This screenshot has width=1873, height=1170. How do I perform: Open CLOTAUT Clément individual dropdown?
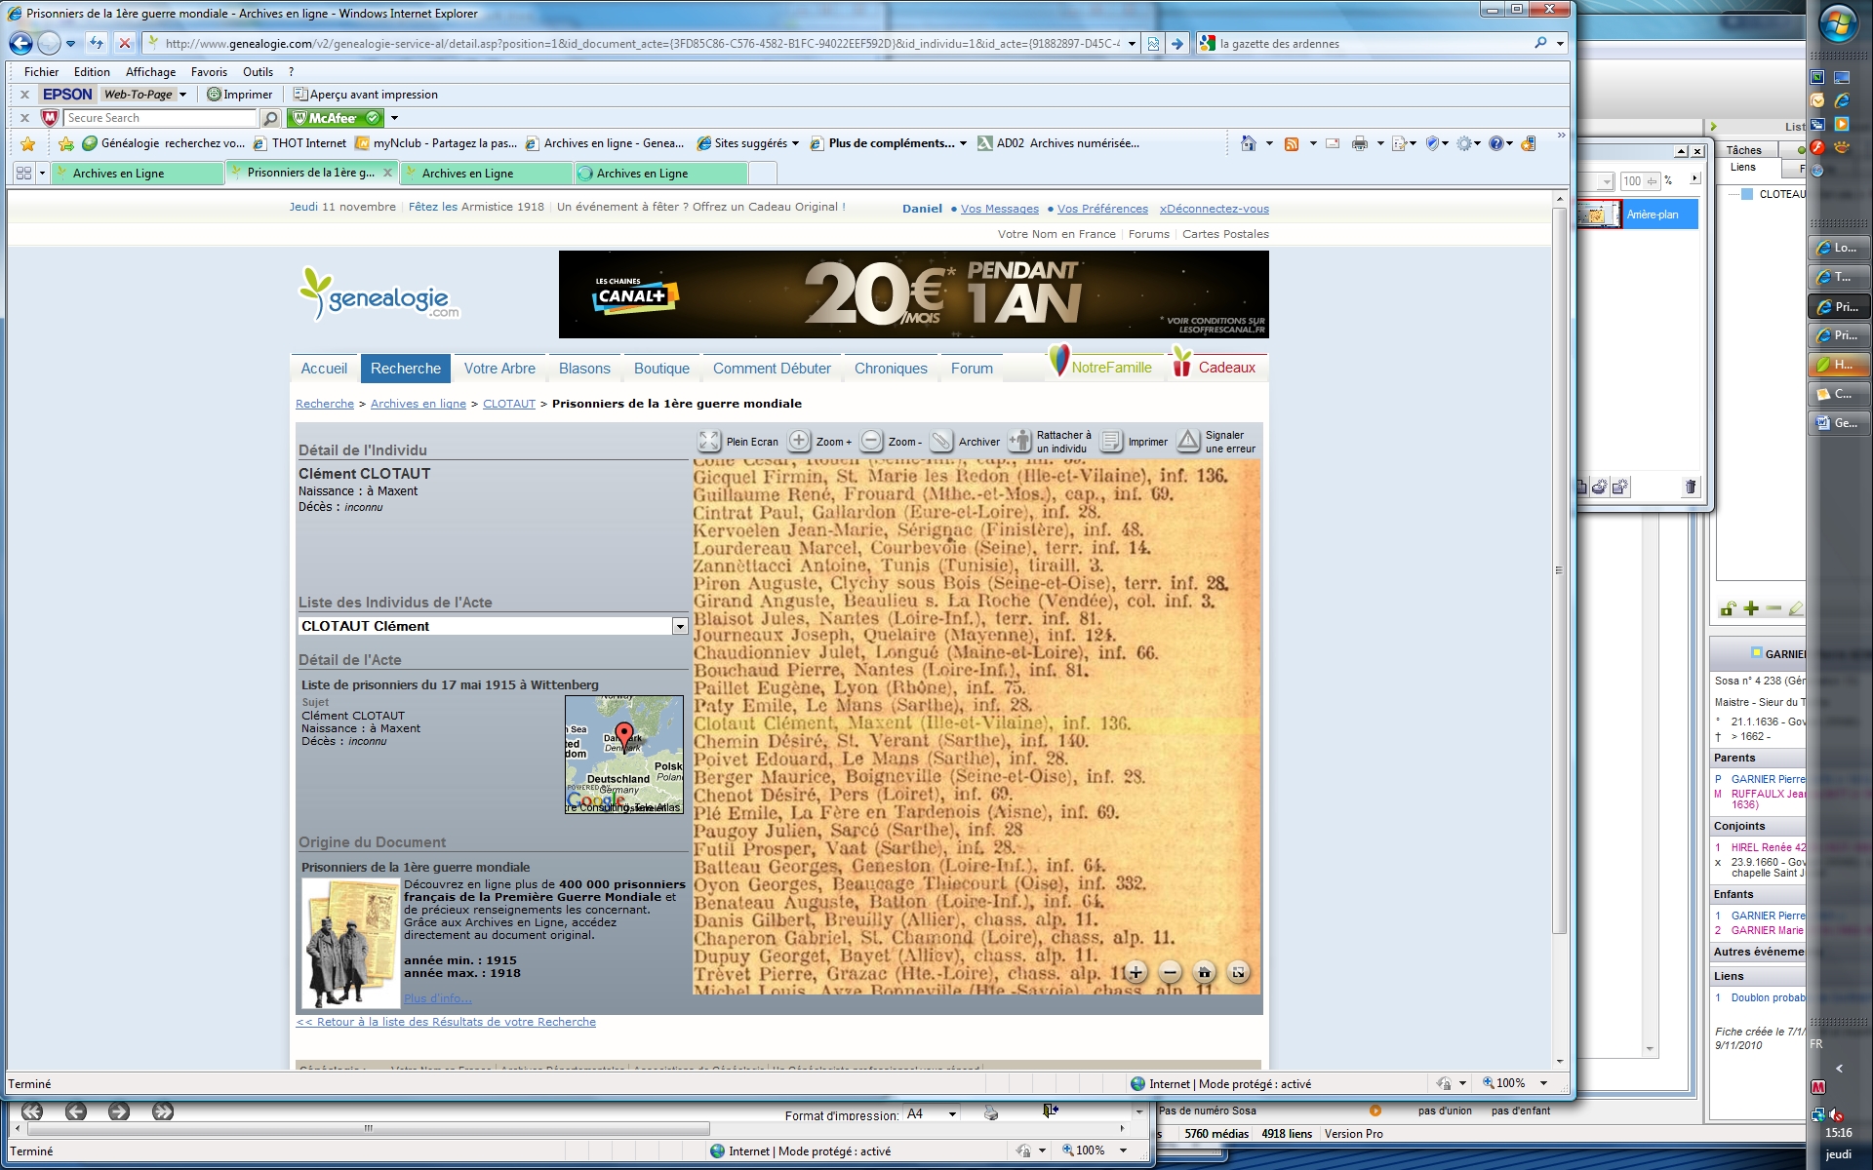[x=680, y=627]
